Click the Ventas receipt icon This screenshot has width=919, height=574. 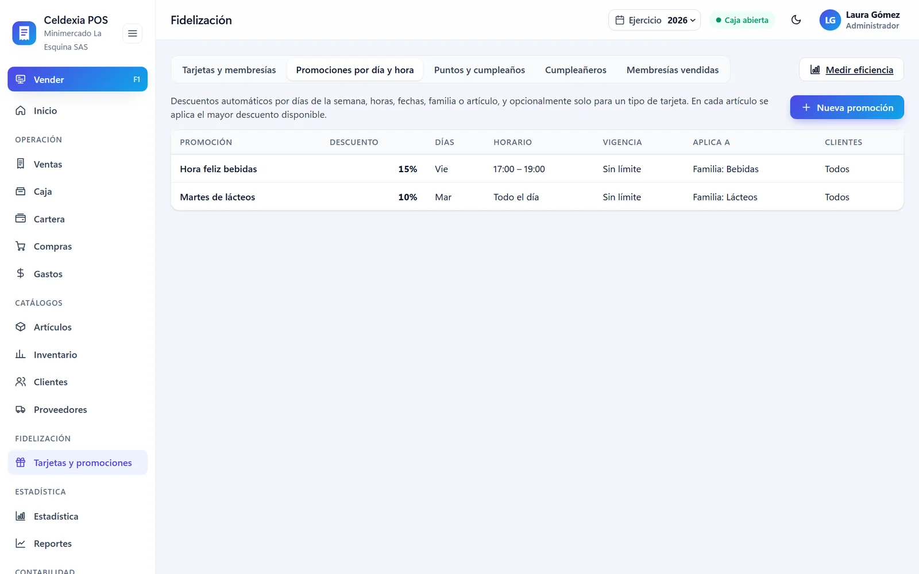point(21,164)
